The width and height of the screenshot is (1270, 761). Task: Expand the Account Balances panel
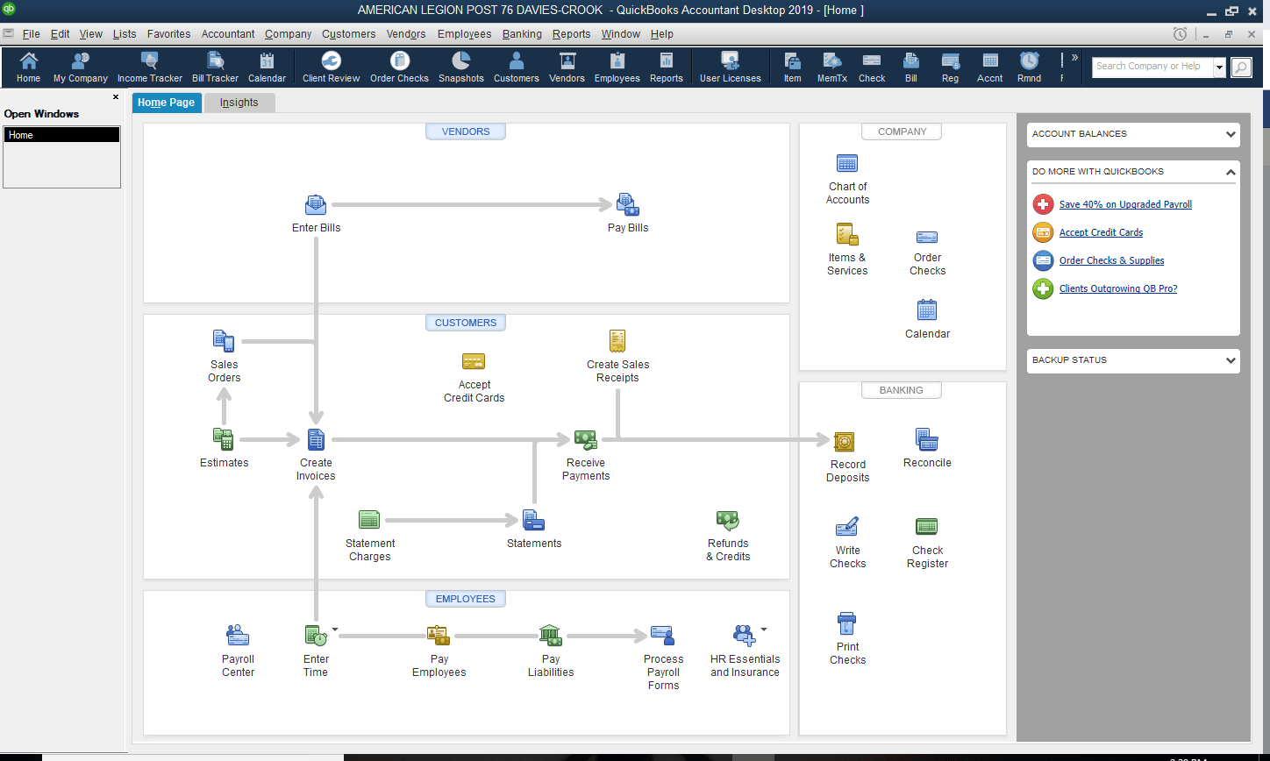pos(1231,134)
